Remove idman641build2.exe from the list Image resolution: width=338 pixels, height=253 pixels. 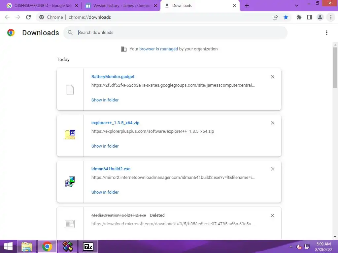272,169
